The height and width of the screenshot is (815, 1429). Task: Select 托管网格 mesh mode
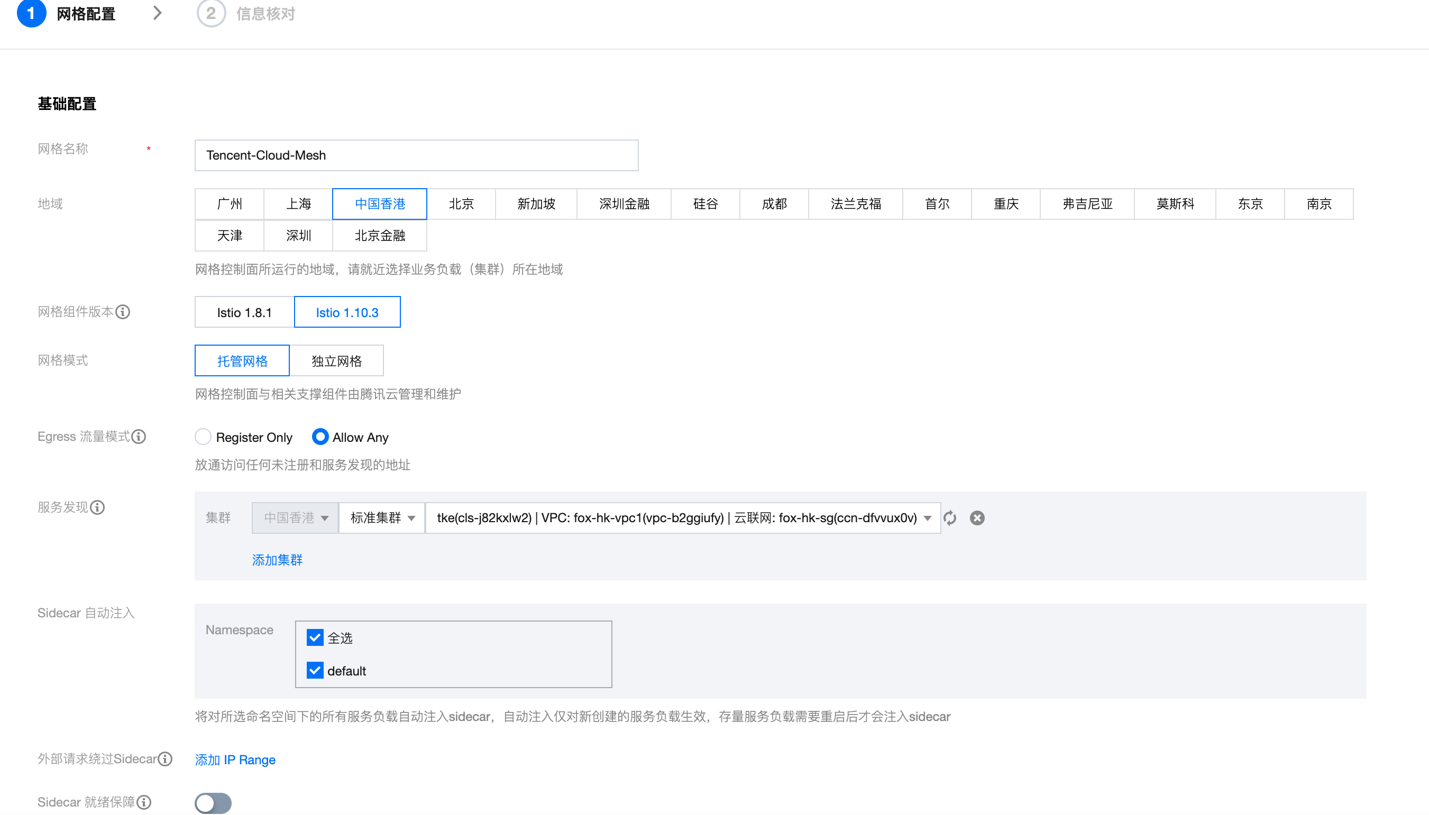pos(242,360)
